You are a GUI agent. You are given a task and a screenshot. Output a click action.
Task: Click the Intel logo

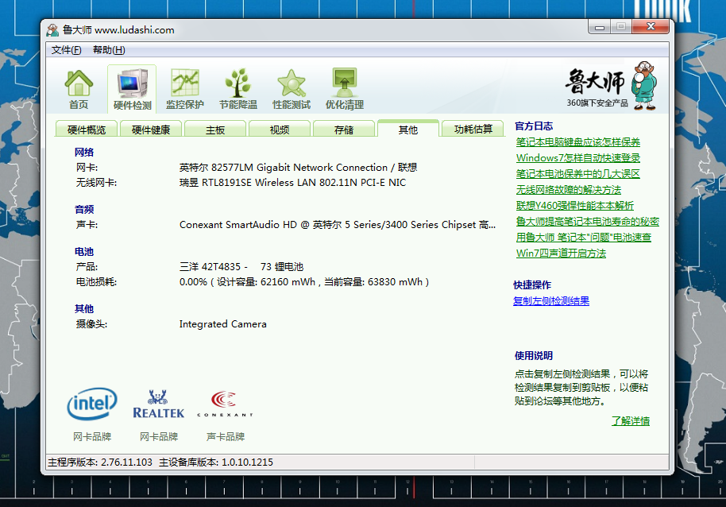92,404
